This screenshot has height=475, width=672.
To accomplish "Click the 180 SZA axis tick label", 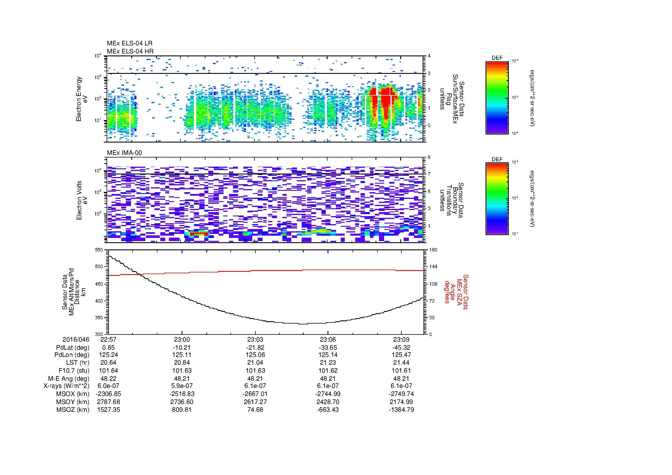I will (433, 250).
